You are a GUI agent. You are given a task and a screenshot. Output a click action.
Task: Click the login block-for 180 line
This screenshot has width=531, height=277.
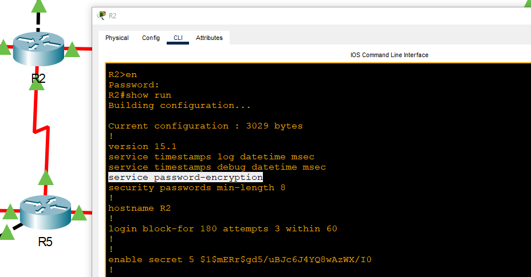pos(222,229)
